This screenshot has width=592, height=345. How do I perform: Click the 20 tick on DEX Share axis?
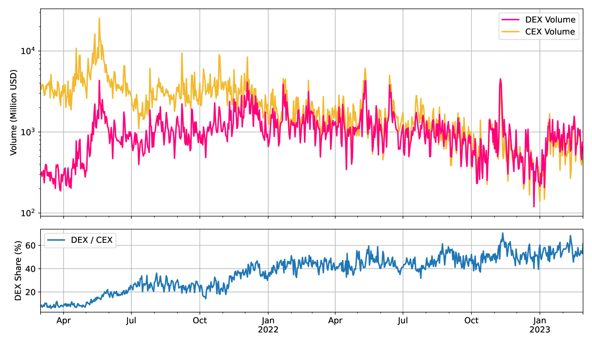(30, 292)
